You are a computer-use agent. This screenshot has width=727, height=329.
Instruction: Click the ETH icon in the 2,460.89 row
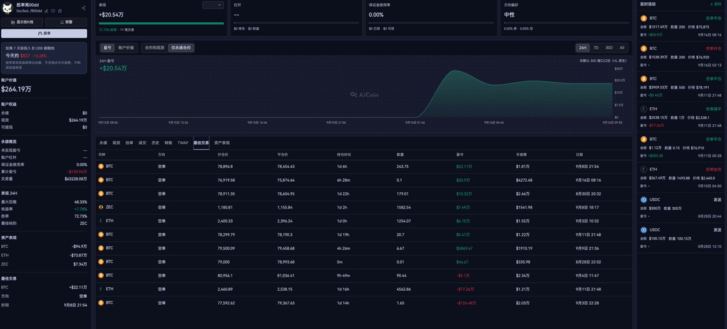pos(101,288)
